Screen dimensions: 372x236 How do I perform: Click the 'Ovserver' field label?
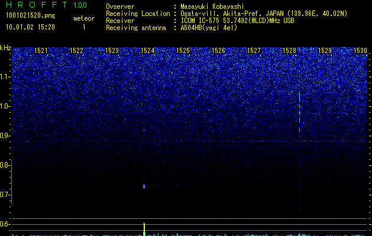[120, 6]
